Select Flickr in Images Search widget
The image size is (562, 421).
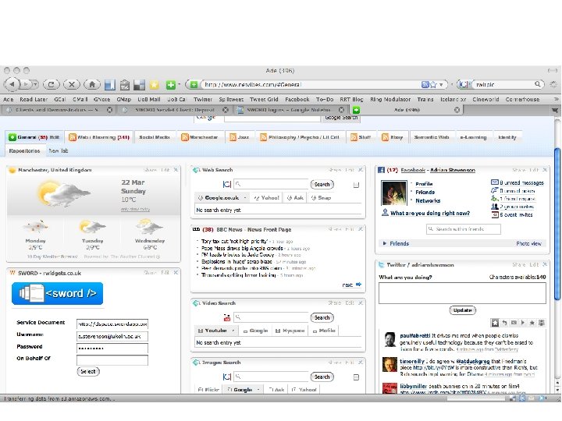208,390
